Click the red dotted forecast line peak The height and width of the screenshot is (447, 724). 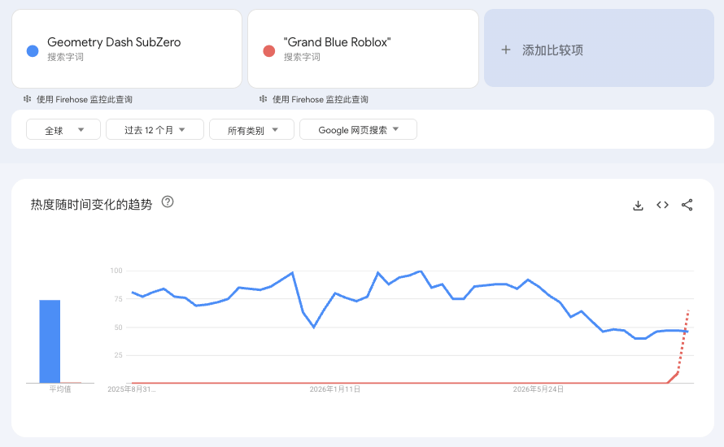(x=688, y=312)
